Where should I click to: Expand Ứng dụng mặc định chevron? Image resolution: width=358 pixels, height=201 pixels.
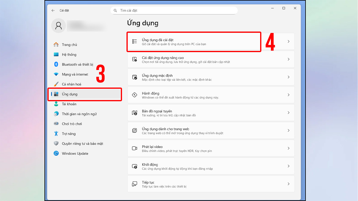(x=288, y=77)
